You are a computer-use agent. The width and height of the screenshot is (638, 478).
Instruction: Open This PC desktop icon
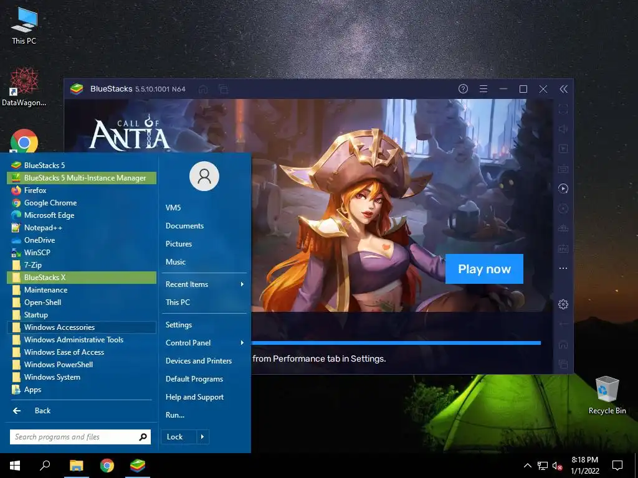24,25
